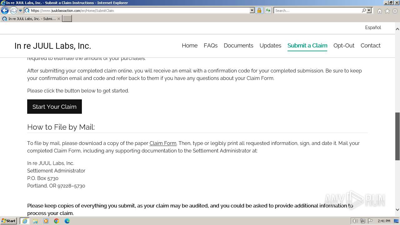Screen dimensions: 400x225
Task: Click the volume speaker tray icon
Action: point(355,221)
